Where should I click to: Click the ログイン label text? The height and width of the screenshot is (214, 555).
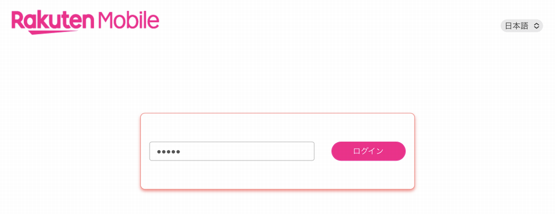click(x=368, y=151)
